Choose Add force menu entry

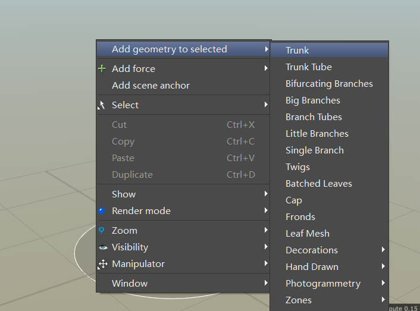(183, 69)
